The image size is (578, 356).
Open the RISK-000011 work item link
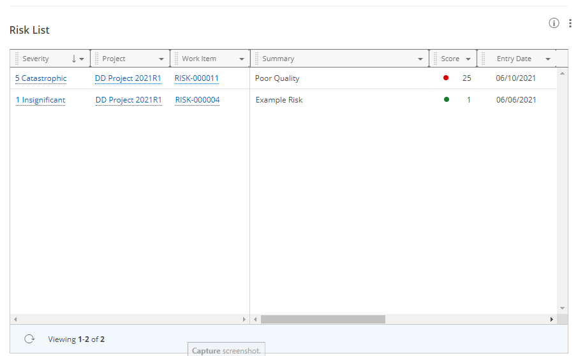[x=196, y=78]
